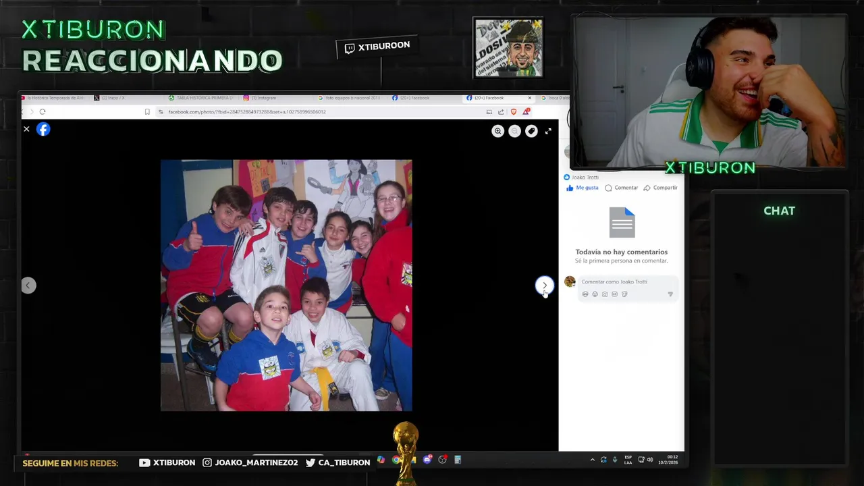This screenshot has width=864, height=486.
Task: Click the browser share page icon
Action: click(x=501, y=112)
